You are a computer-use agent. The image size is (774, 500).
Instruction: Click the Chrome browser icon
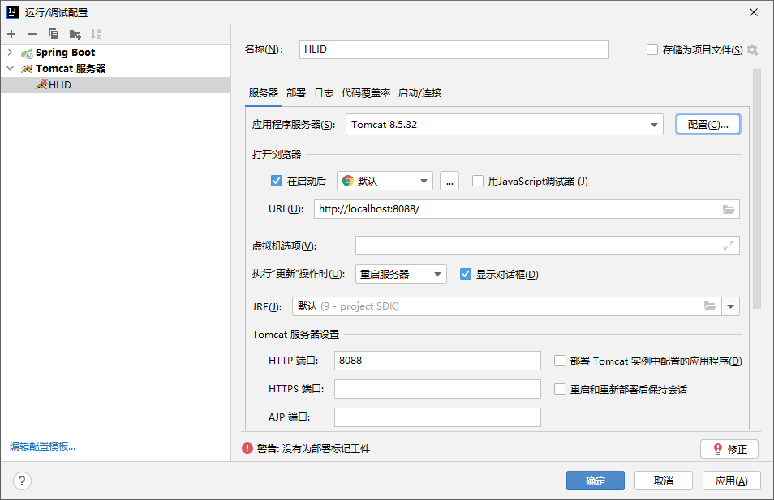pyautogui.click(x=348, y=181)
